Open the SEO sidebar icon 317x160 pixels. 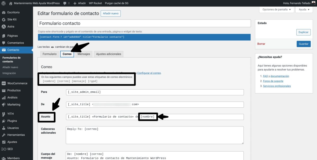pyautogui.click(x=4, y=149)
